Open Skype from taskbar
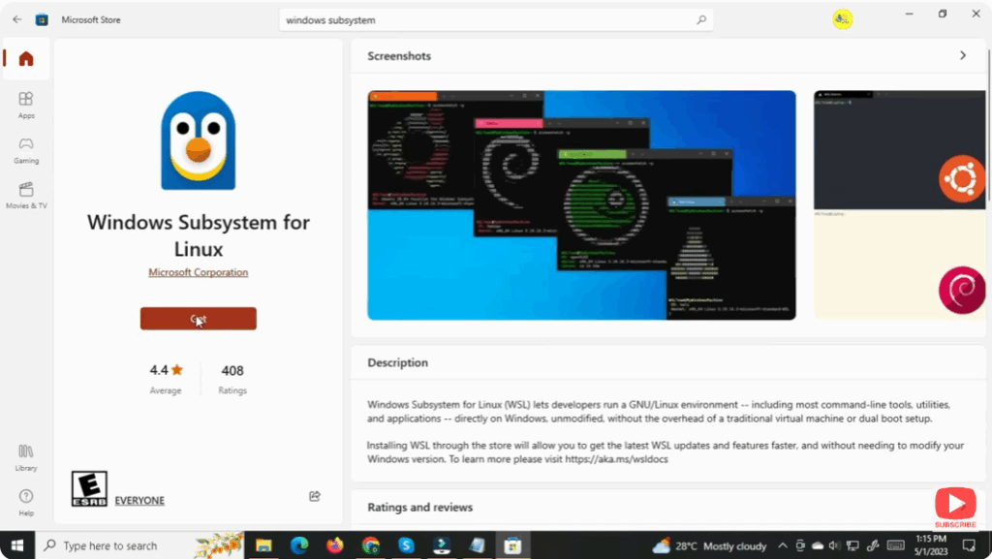The image size is (992, 559). pos(406,545)
